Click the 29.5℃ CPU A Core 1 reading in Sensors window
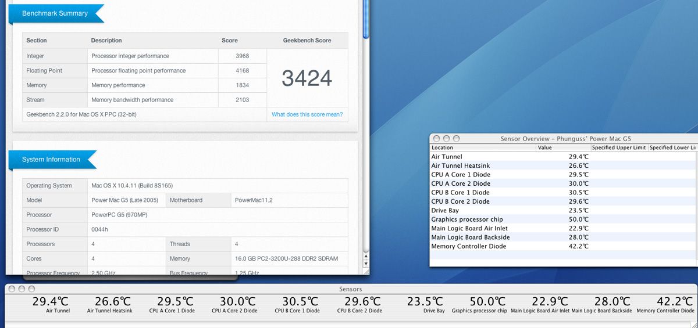 (x=175, y=302)
